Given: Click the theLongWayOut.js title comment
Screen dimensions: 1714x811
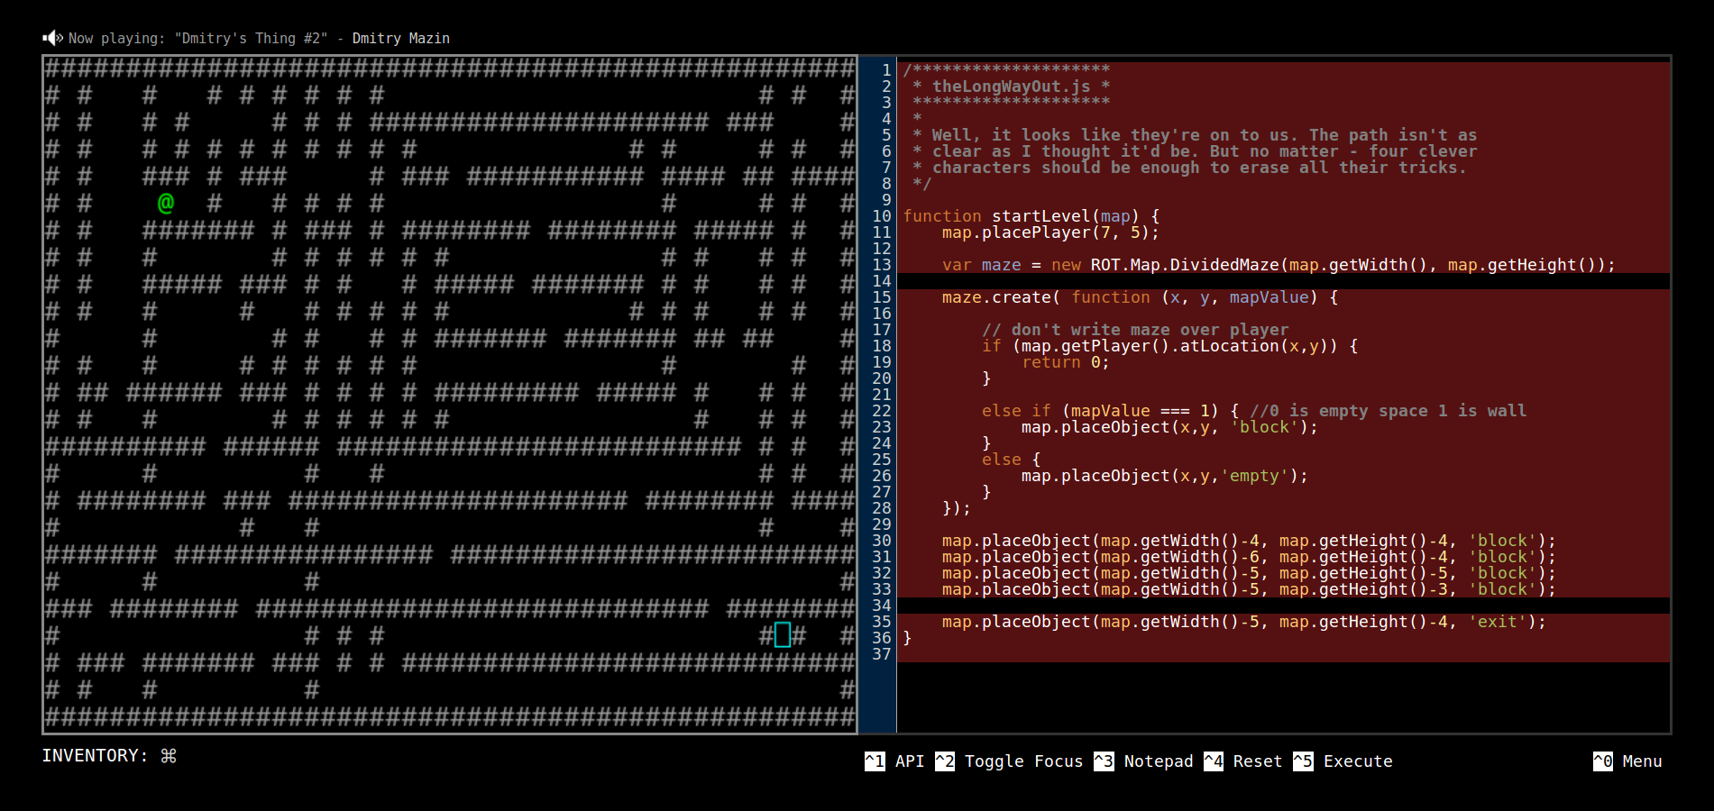Looking at the screenshot, I should [1011, 87].
